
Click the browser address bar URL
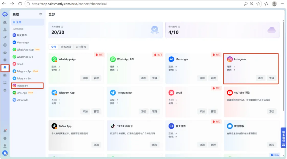pyautogui.click(x=69, y=4)
